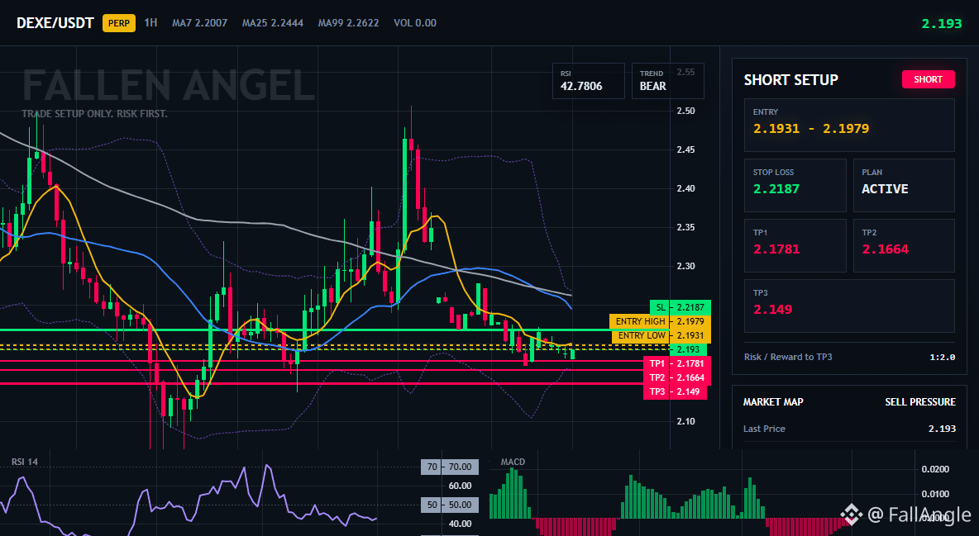Click the 0.0100 MACD axis label

(x=935, y=494)
